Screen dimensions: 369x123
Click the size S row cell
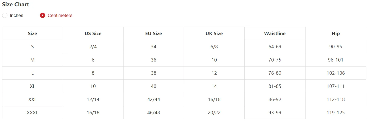(33, 47)
